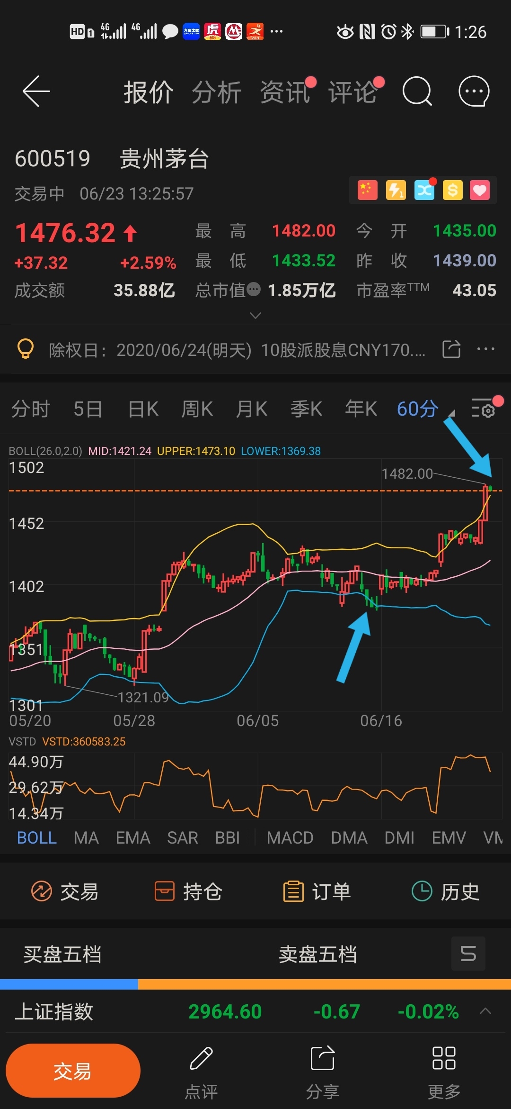511x1109 pixels.
Task: Open the 60分 interval dropdown
Action: coord(425,409)
